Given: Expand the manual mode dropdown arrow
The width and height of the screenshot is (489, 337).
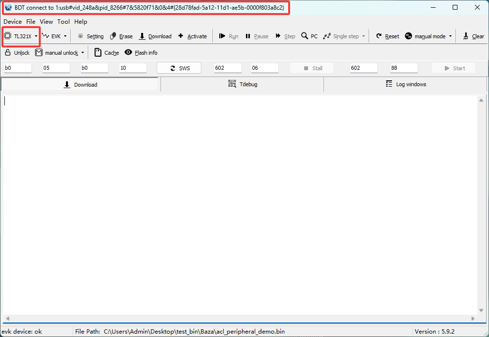Looking at the screenshot, I should coord(450,36).
